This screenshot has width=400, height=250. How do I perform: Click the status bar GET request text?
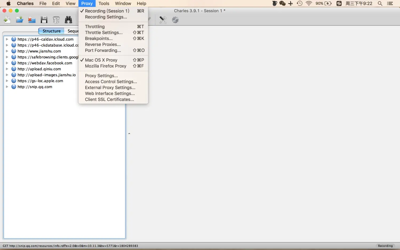(x=70, y=246)
